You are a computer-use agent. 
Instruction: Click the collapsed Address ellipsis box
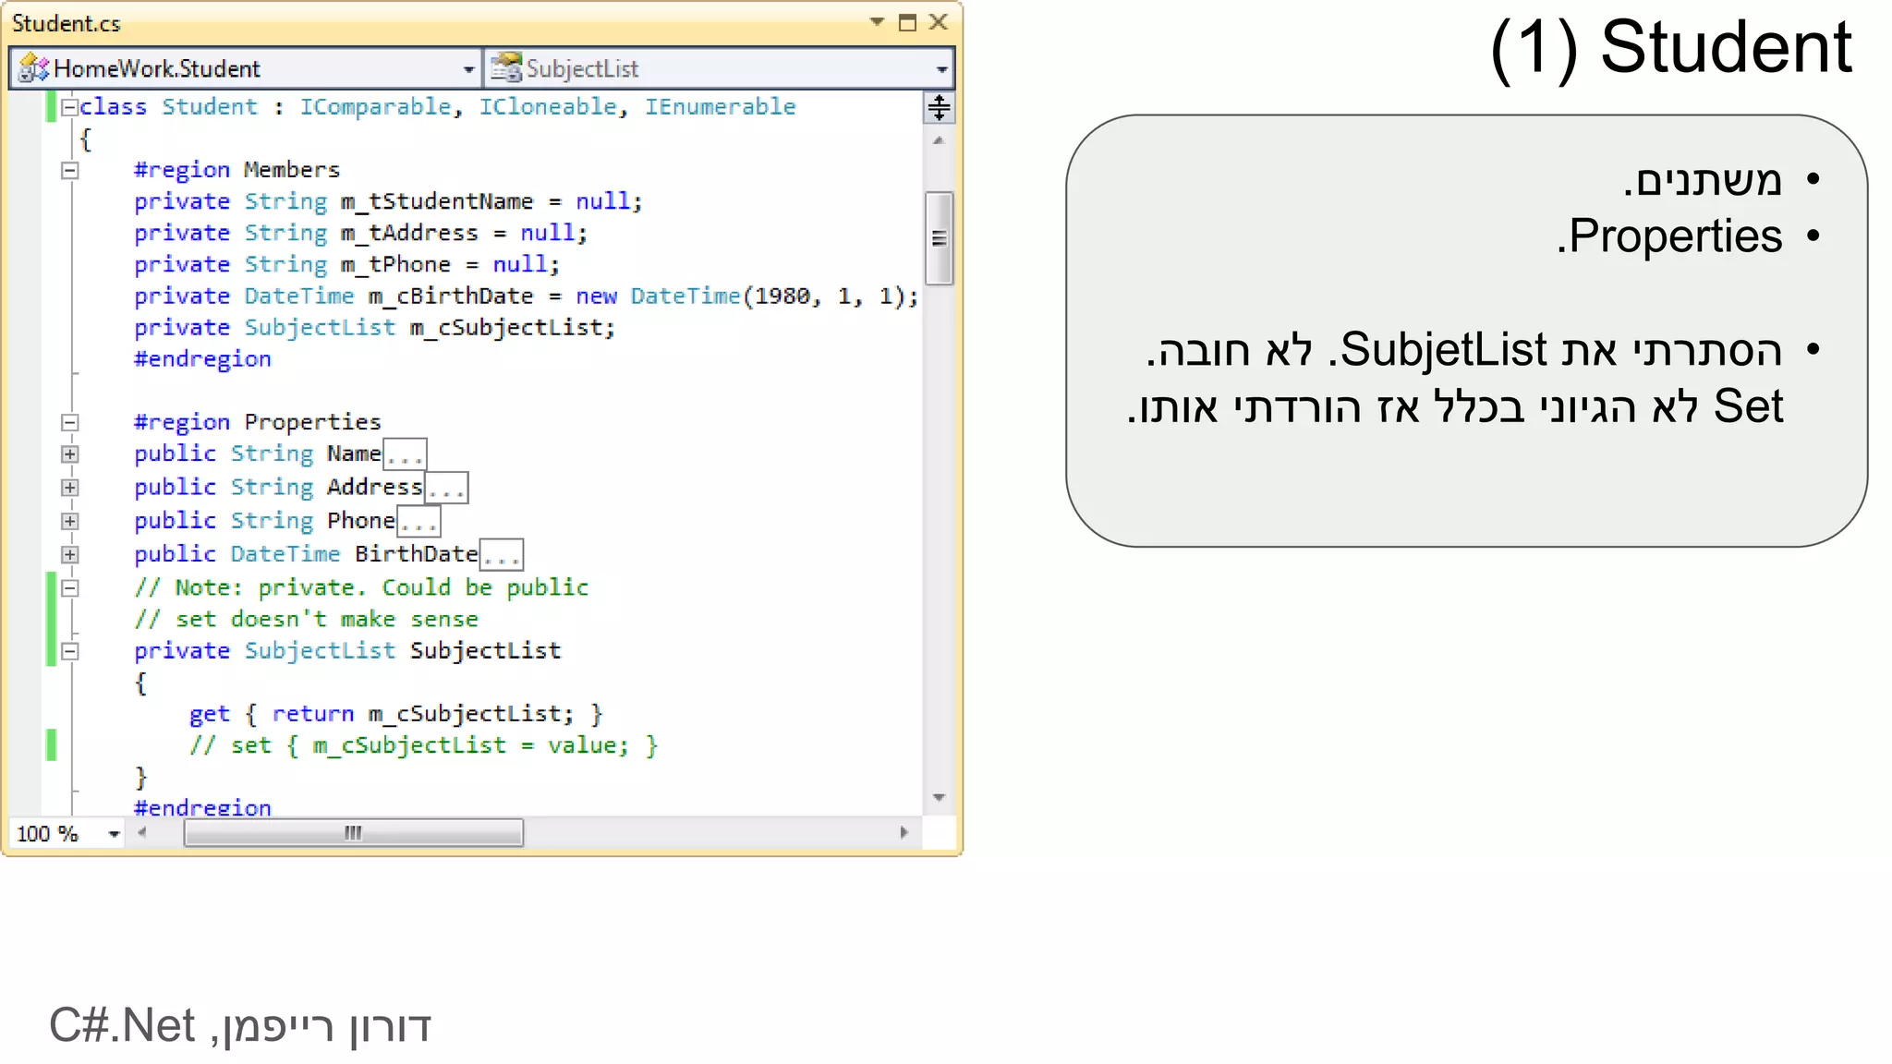click(446, 489)
